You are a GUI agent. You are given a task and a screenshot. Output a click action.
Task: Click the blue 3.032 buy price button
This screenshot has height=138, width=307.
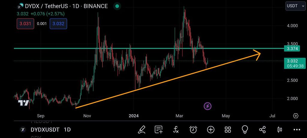click(58, 24)
